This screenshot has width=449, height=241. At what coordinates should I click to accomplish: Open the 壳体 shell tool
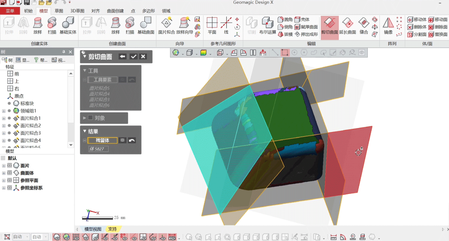(302, 19)
